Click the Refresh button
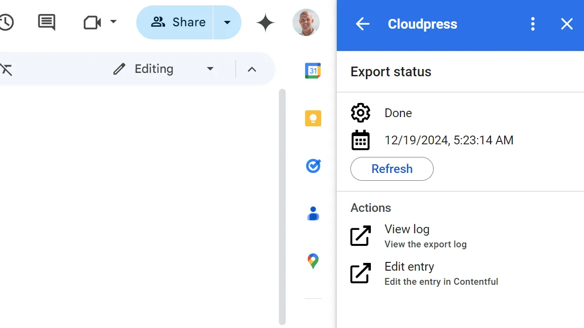The image size is (584, 328). [392, 169]
